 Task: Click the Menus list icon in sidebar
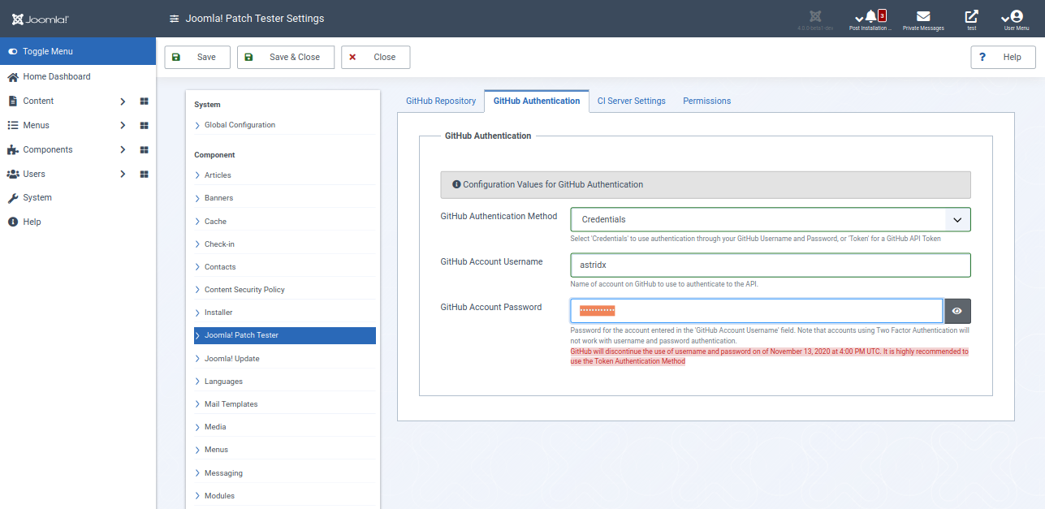[x=13, y=125]
